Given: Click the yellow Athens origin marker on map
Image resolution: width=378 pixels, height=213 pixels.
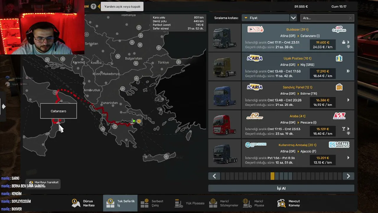Looking at the screenshot, I should point(139,121).
